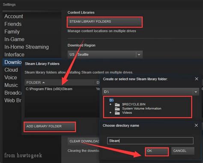Click the Steam Library Folders button

[x=104, y=22]
